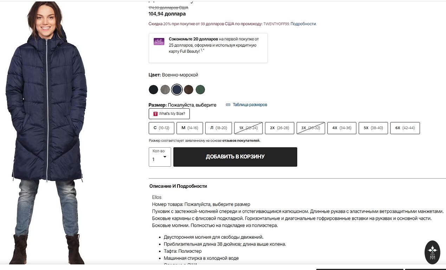This screenshot has width=446, height=270.
Task: Open the size chart link
Action: coord(250,105)
